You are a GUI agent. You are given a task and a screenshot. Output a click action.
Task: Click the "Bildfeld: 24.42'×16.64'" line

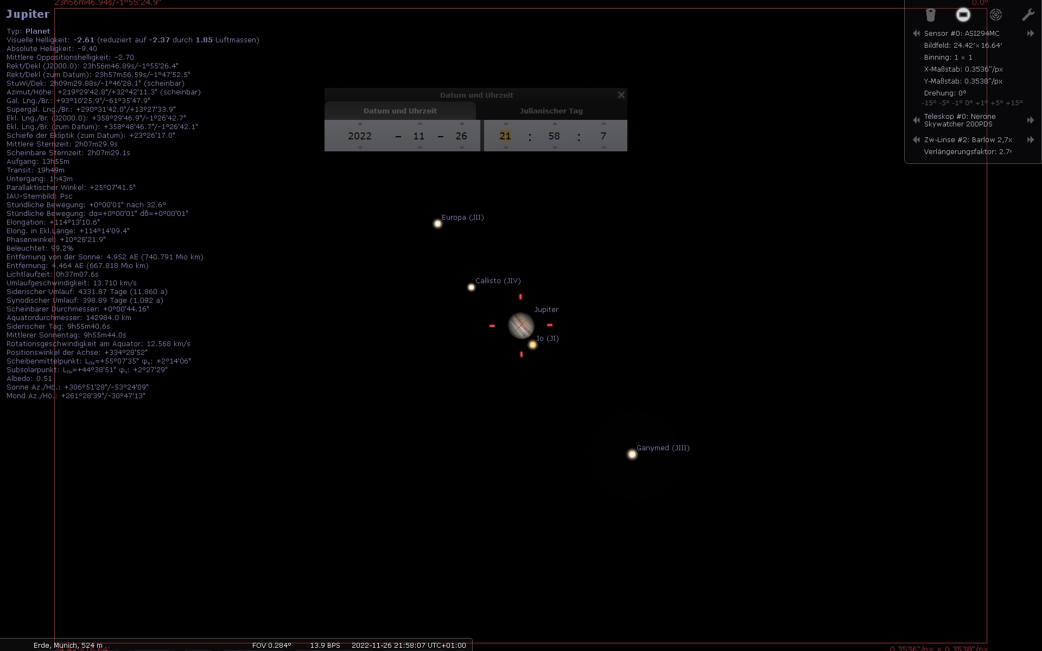[x=963, y=45]
